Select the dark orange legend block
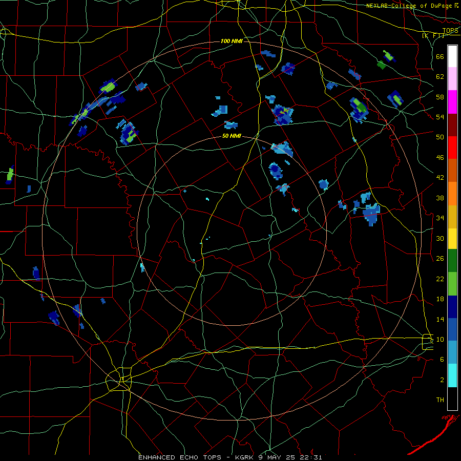This screenshot has width=461, height=461. [452, 170]
